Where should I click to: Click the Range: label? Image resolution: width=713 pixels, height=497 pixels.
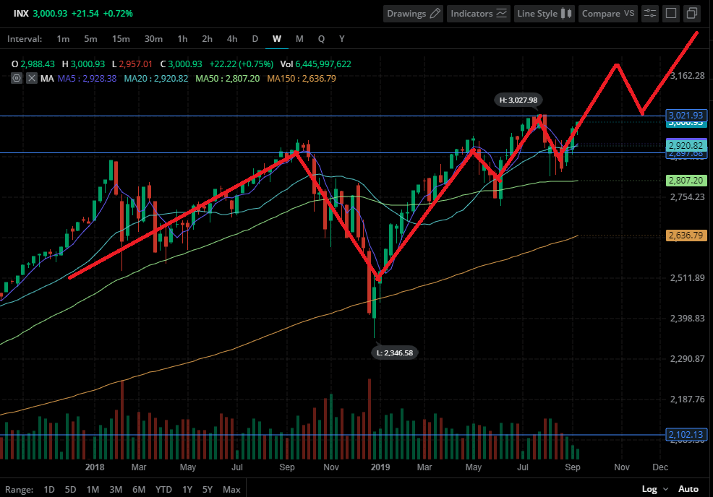19,489
